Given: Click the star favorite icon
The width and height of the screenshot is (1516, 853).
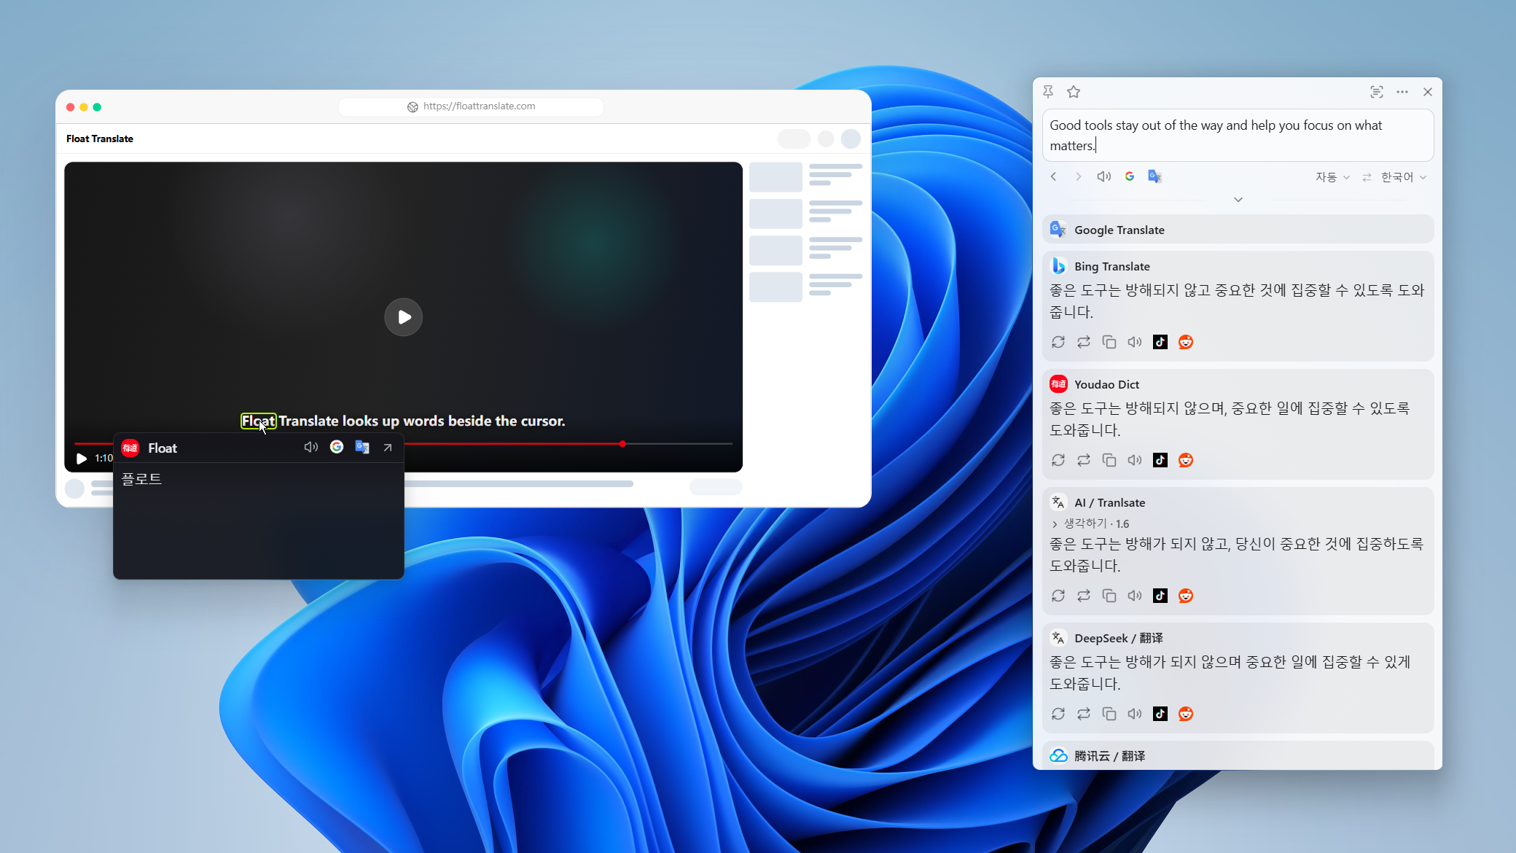Looking at the screenshot, I should 1074,92.
